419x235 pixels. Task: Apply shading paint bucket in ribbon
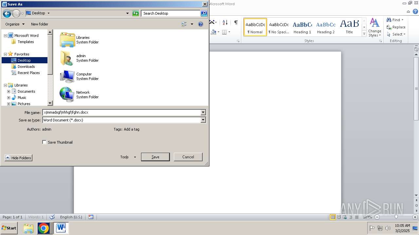pyautogui.click(x=213, y=32)
